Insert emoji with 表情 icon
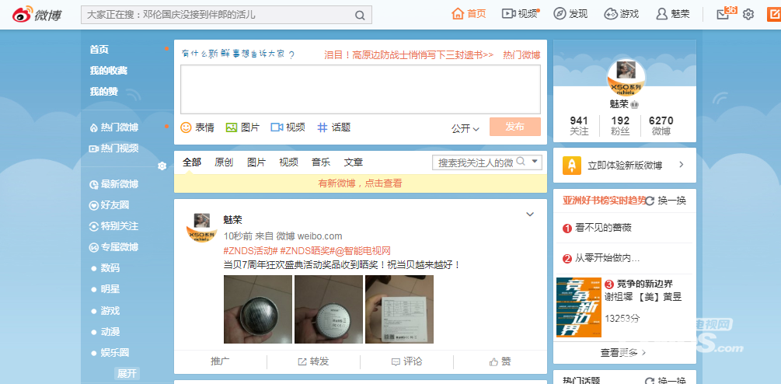This screenshot has height=384, width=781. pyautogui.click(x=197, y=127)
